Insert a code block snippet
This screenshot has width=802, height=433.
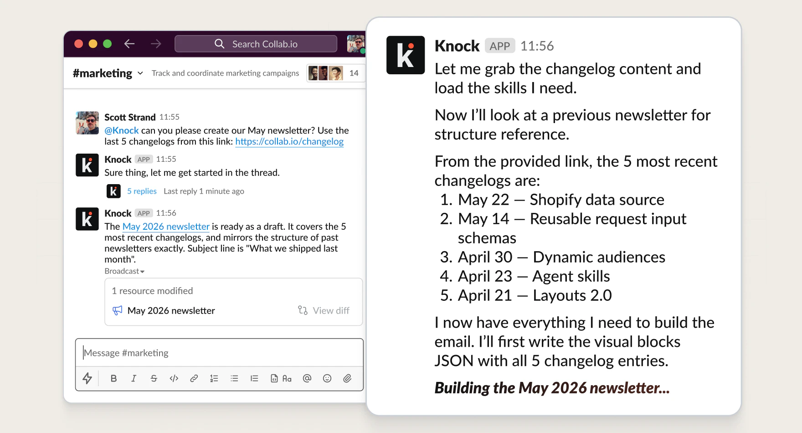[x=274, y=378]
